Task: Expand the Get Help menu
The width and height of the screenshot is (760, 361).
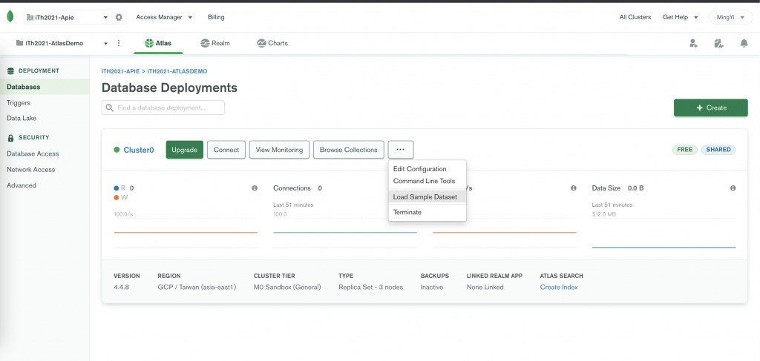Action: [x=681, y=18]
